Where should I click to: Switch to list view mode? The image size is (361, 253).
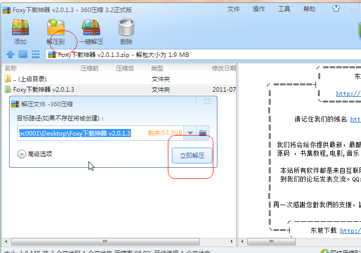(x=35, y=54)
